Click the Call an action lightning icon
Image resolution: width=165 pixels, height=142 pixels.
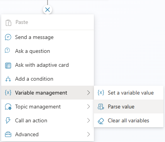coord(8,120)
